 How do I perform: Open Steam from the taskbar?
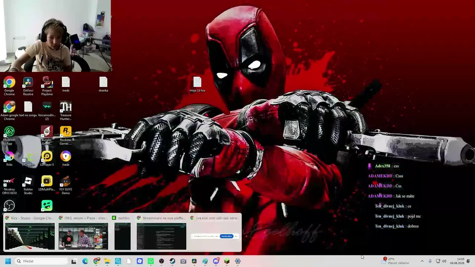tap(172, 261)
